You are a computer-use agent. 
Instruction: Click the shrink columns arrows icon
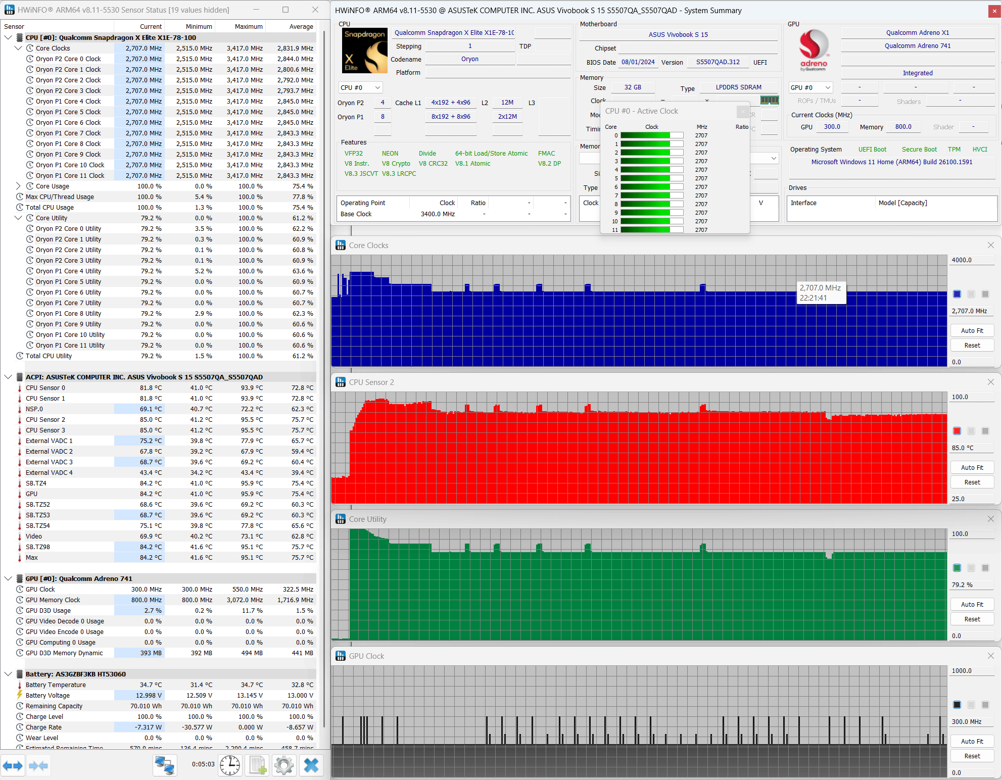tap(38, 766)
